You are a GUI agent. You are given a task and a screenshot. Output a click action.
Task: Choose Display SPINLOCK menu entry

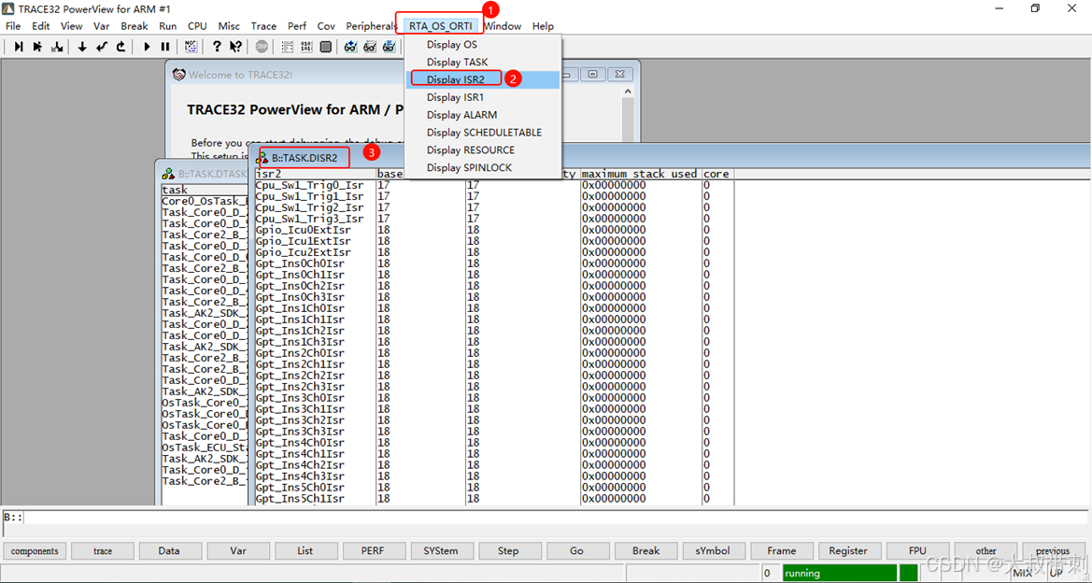point(483,167)
